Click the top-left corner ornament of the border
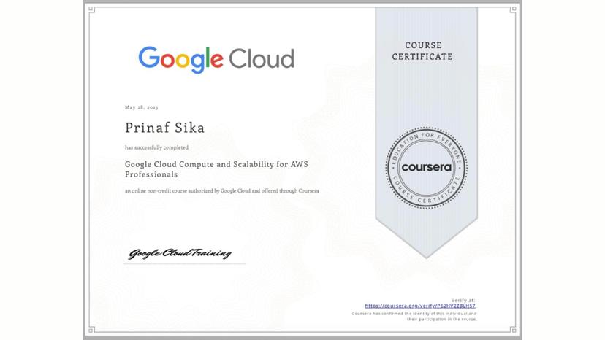This screenshot has width=605, height=340. (90, 9)
